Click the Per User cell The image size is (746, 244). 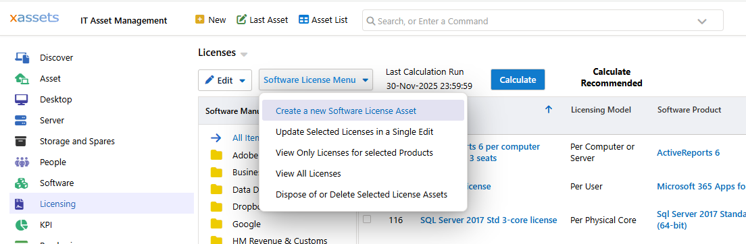tap(586, 186)
